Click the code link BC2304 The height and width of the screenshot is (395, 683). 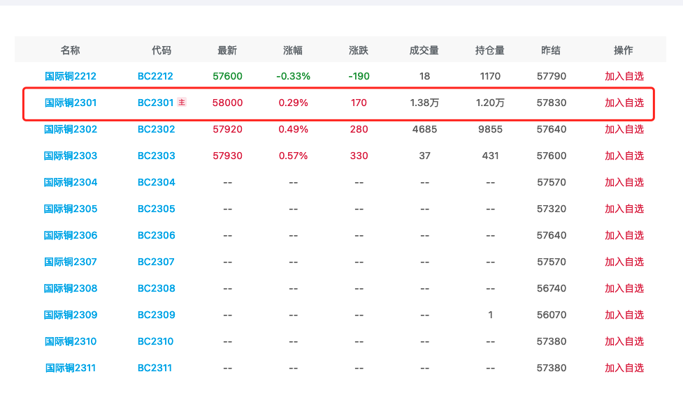[x=157, y=182]
